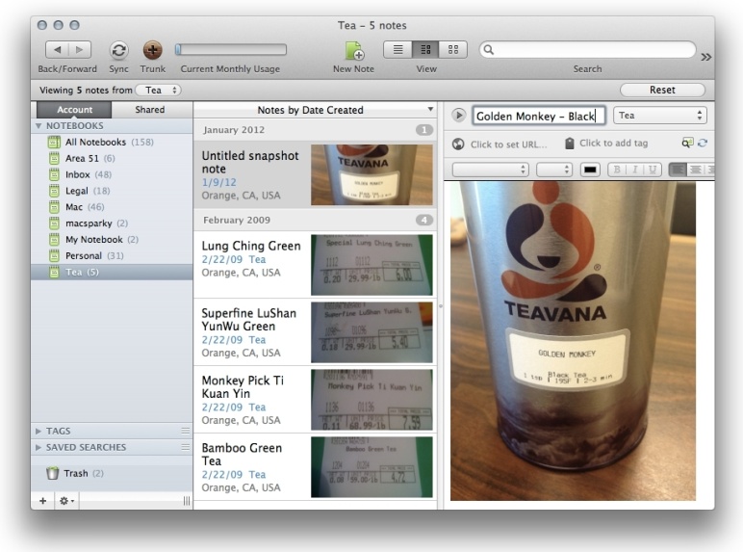Click the Search field
Image resolution: width=743 pixels, height=552 pixels.
(x=588, y=49)
